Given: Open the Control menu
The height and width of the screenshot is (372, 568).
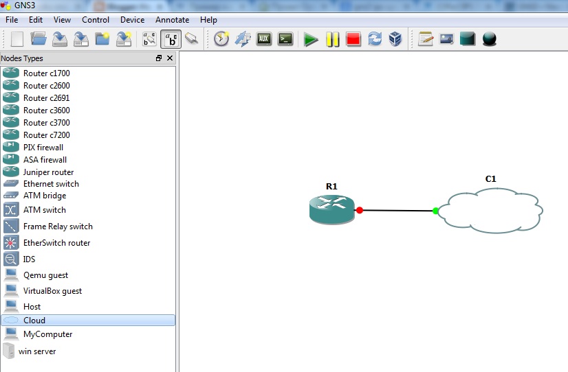Looking at the screenshot, I should [96, 20].
